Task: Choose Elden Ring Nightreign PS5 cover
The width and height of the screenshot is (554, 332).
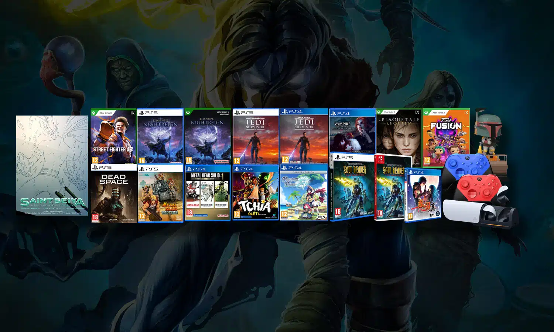Action: click(160, 136)
